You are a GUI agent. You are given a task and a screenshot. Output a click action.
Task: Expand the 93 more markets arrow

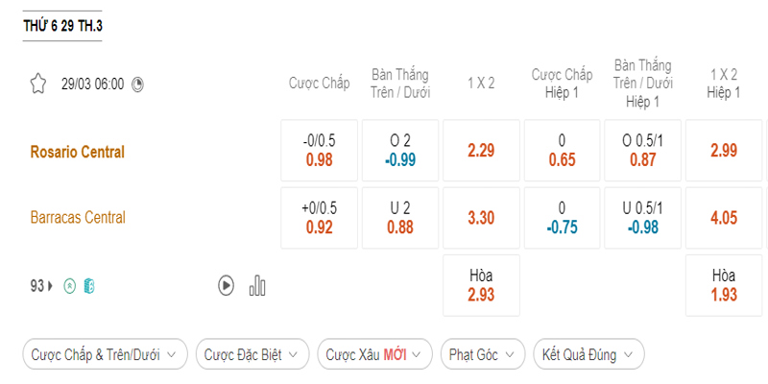pos(43,286)
